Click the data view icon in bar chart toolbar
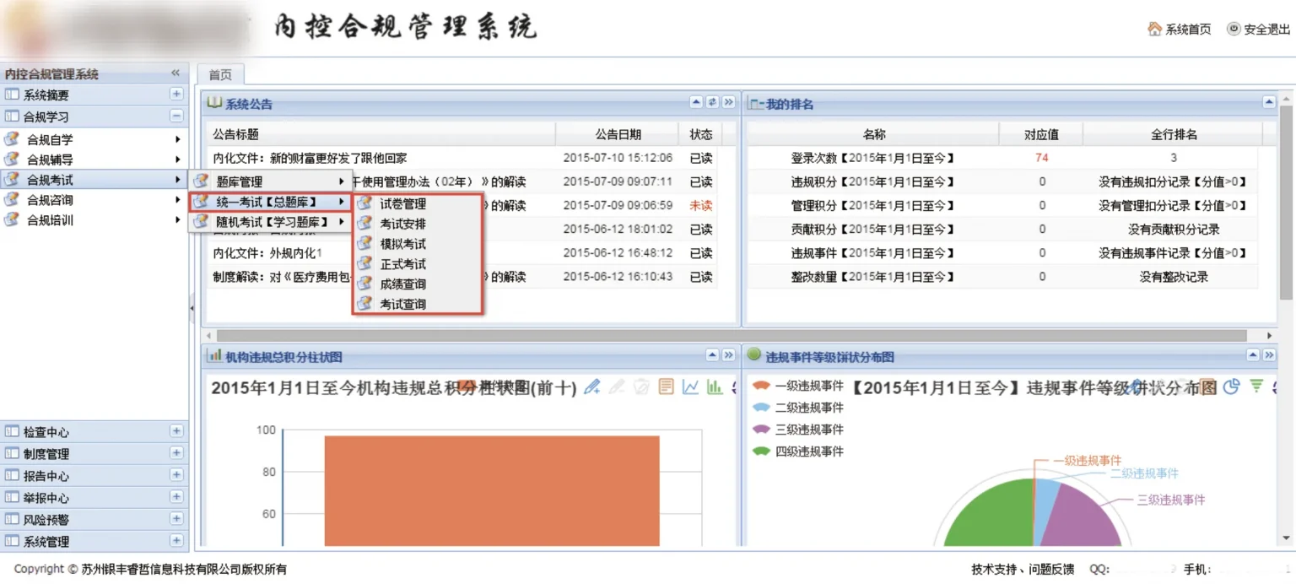 tap(667, 387)
